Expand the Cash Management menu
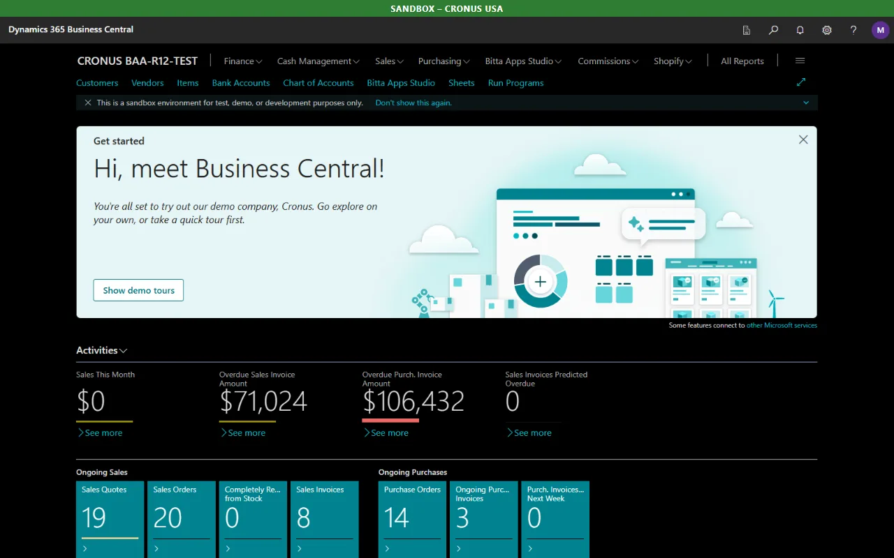 (x=318, y=61)
